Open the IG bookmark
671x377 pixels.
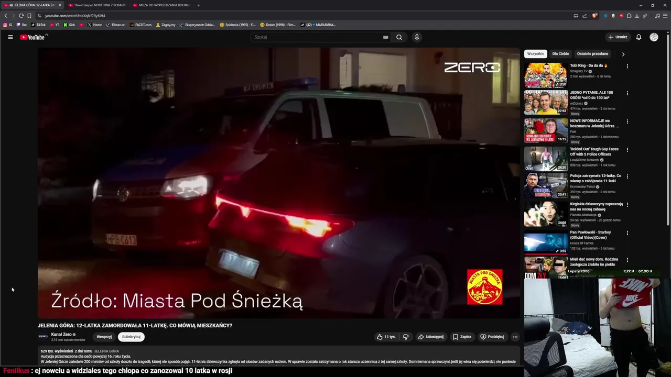tap(8, 25)
